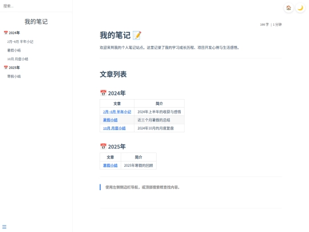Image resolution: width=309 pixels, height=232 pixels.
Task: Click the cell 2024年上半年的收获与感悟
Action: (x=159, y=112)
